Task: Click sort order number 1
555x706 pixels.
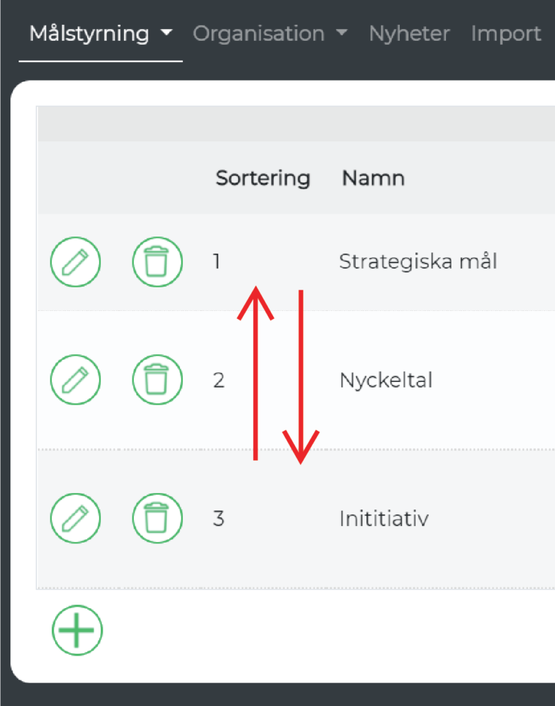Action: (x=217, y=261)
